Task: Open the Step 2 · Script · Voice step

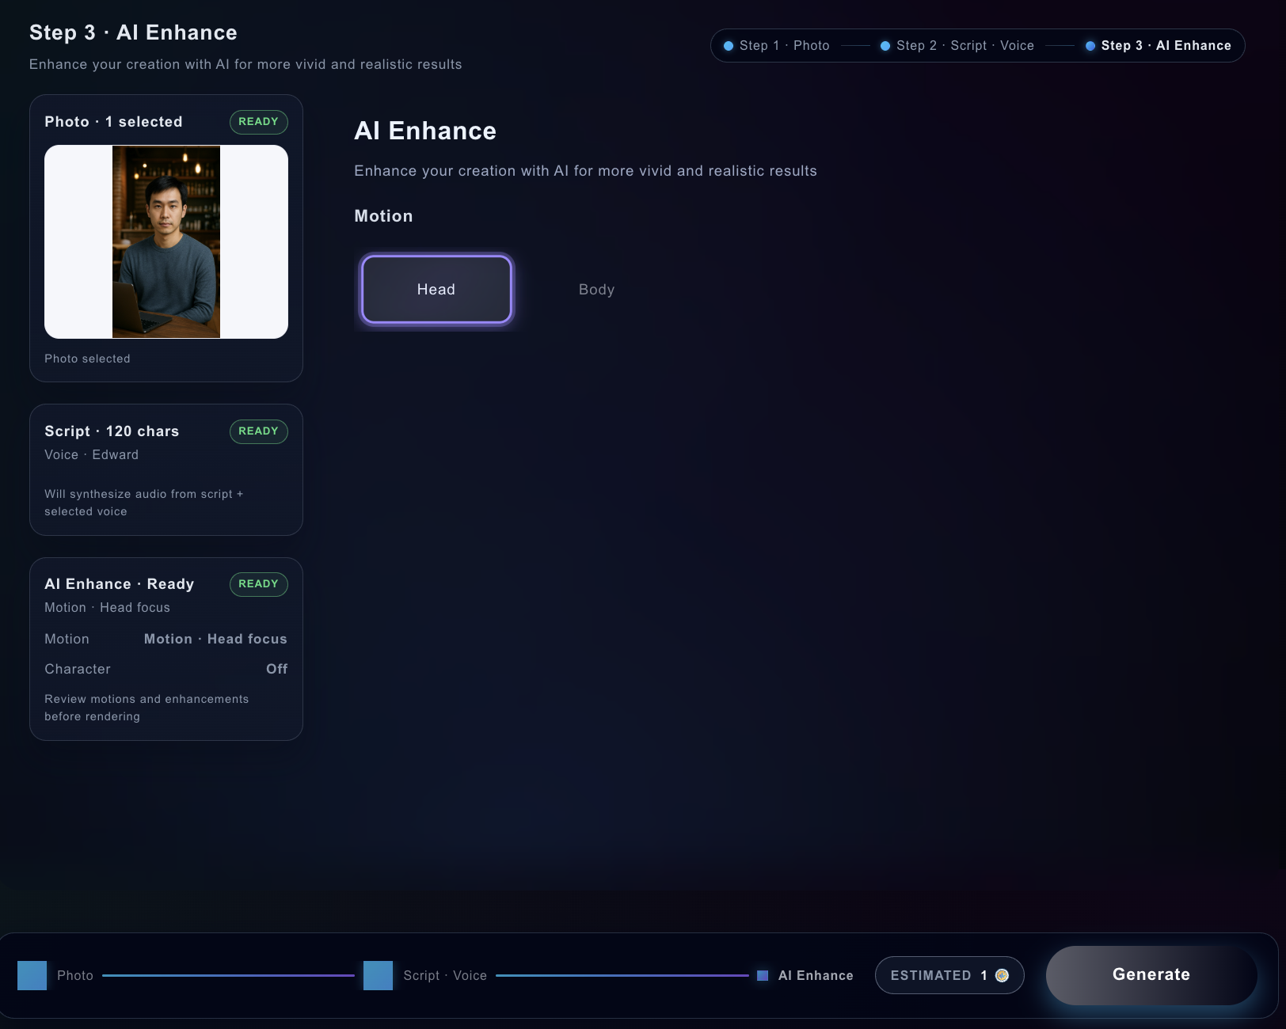Action: [x=966, y=45]
